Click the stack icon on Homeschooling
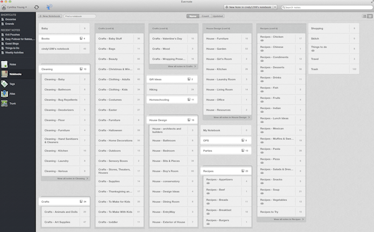The height and width of the screenshot is (232, 374). click(x=189, y=100)
